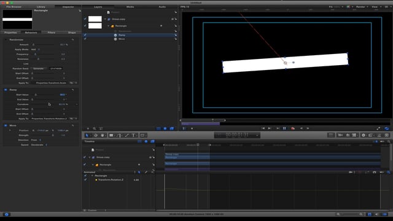
Task: Expand Move Position disclosure triangle
Action: pos(10,130)
